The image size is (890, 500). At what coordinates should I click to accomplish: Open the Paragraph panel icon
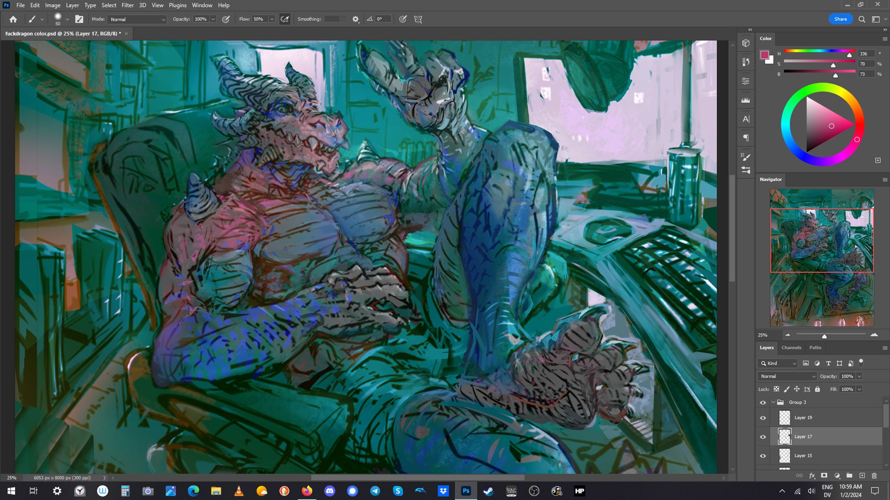[x=746, y=138]
